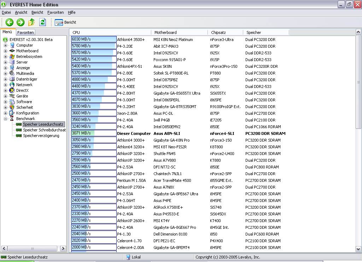Select the Dieser Computer result row
This screenshot has width=362, height=262.
[179, 133]
